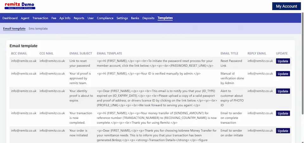Go to Settings in navigation
304x143 pixels.
pyautogui.click(x=122, y=18)
